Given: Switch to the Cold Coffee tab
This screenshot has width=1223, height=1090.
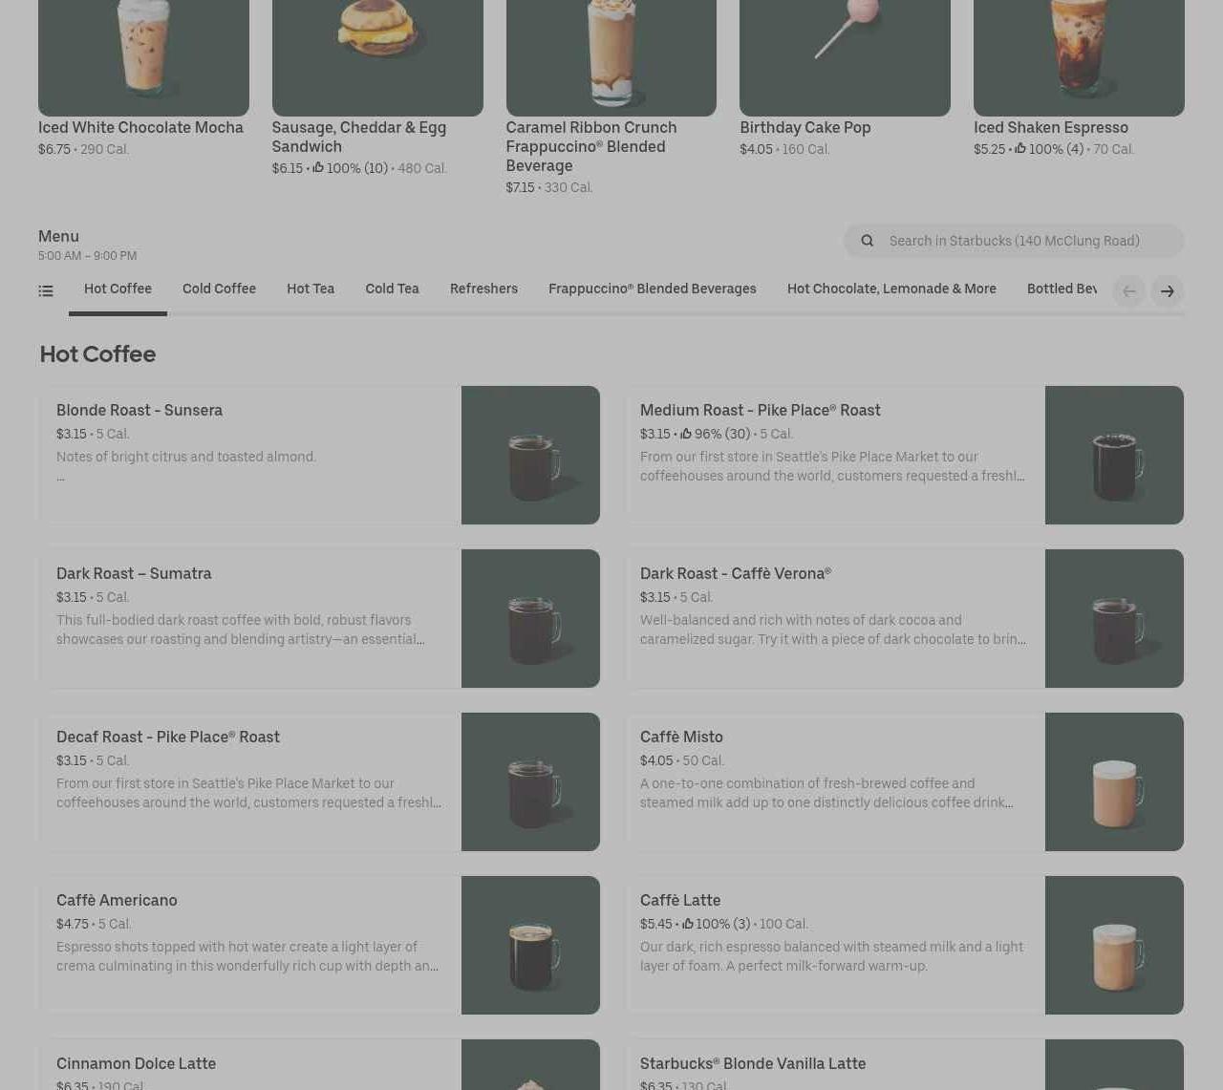Looking at the screenshot, I should point(219,289).
